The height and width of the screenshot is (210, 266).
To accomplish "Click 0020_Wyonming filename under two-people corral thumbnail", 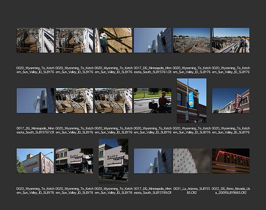I will pos(74,70).
